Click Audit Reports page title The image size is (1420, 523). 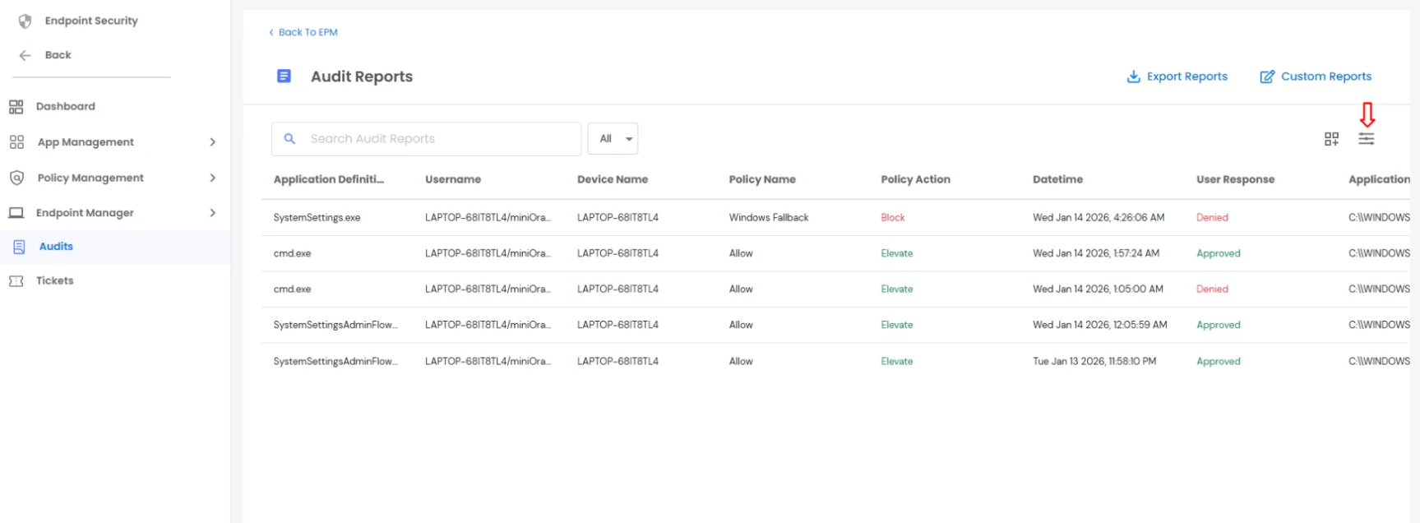(362, 76)
